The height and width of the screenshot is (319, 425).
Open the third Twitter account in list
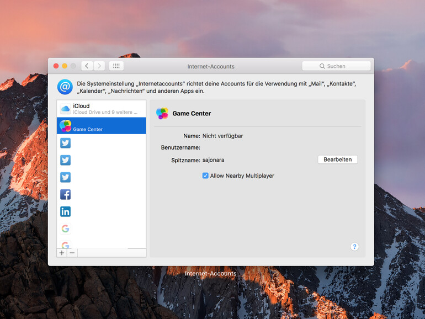(66, 177)
